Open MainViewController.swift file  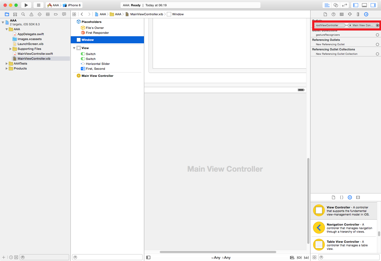(x=35, y=54)
